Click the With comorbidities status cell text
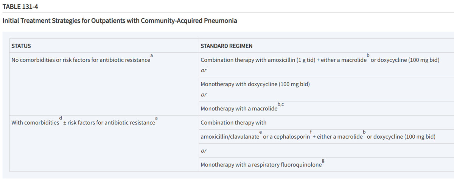 coord(35,122)
